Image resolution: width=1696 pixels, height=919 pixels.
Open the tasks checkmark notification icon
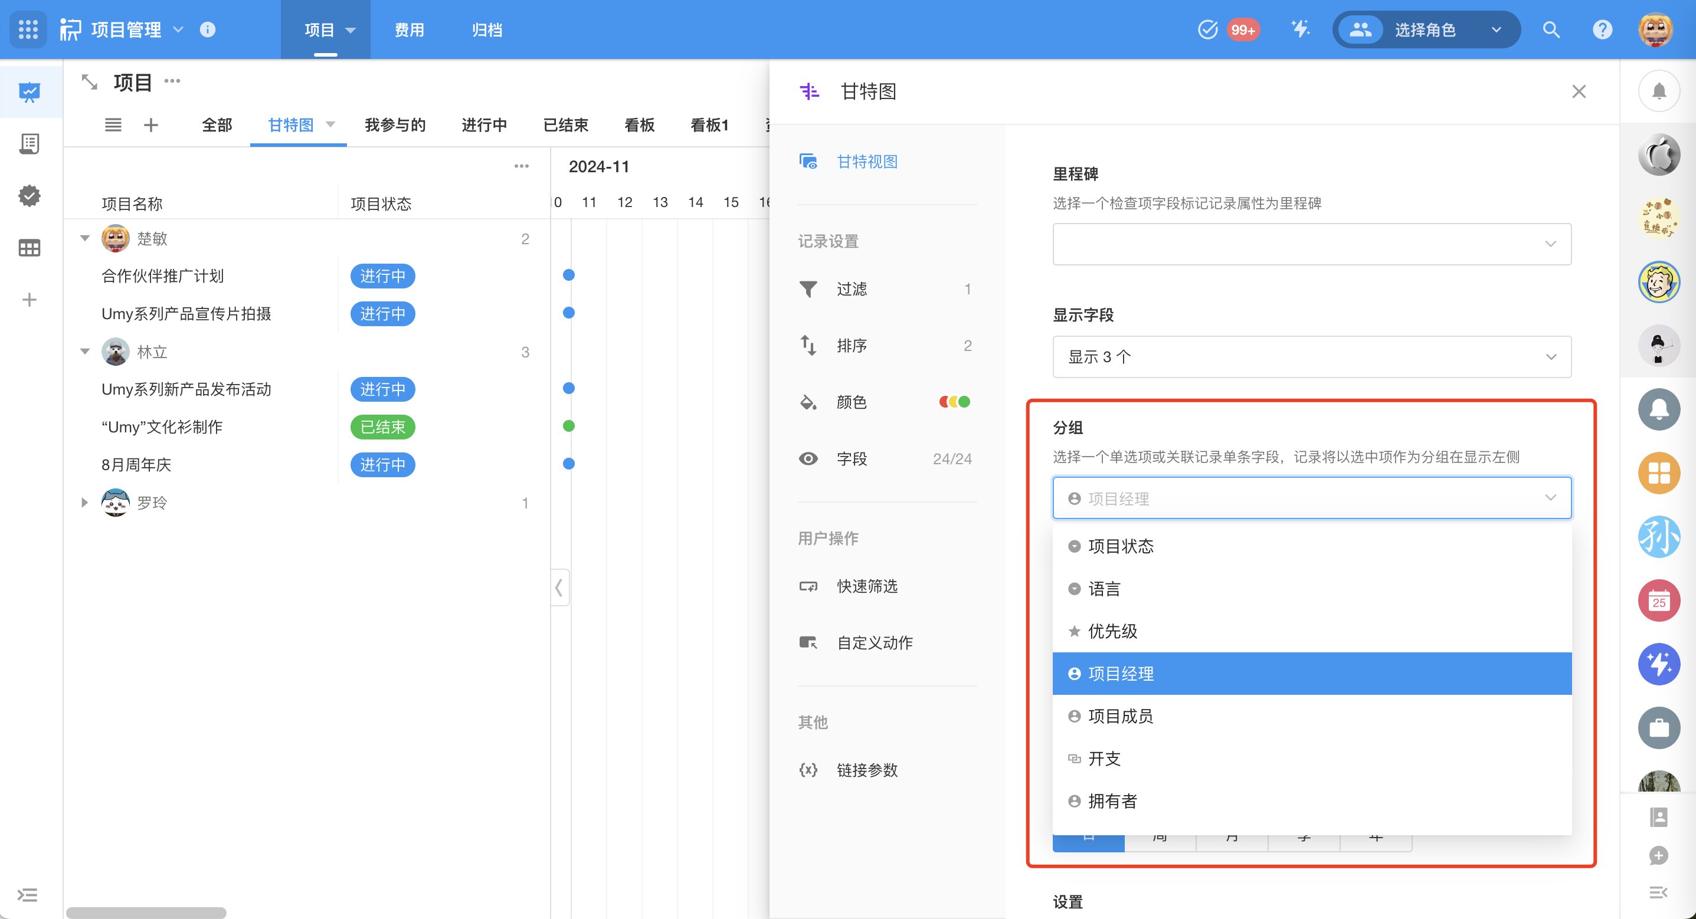(1207, 29)
